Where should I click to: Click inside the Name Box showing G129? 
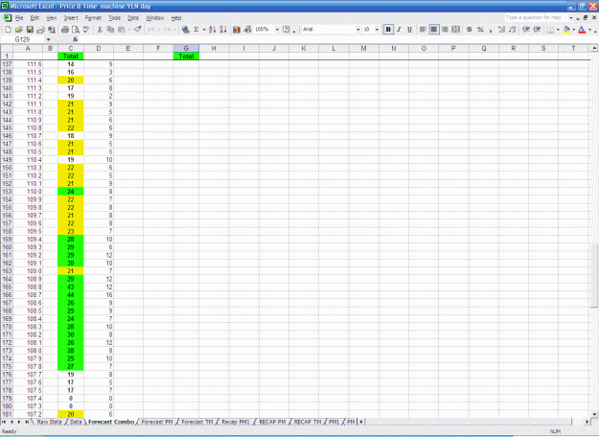click(24, 39)
